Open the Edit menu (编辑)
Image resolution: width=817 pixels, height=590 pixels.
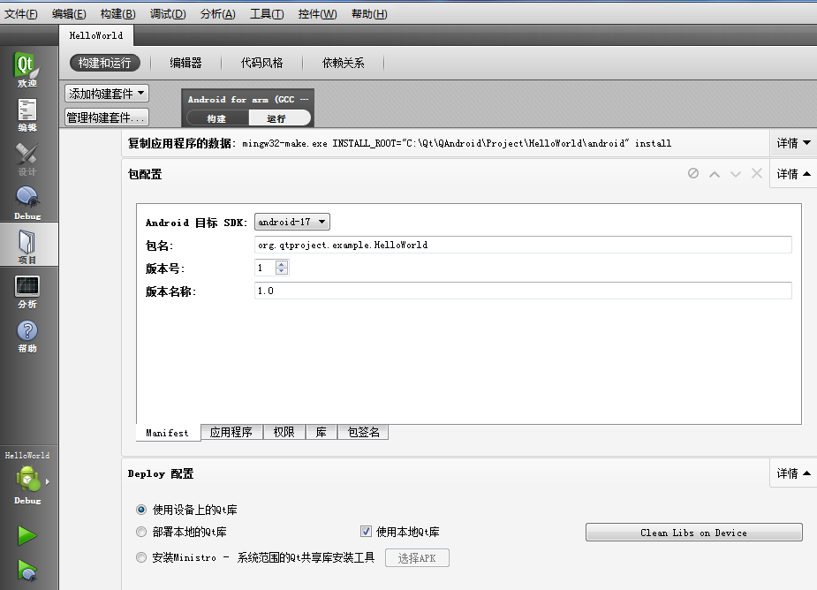[69, 14]
